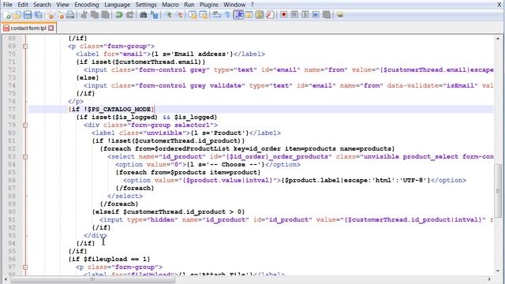Undo the last edit via green arrow

(x=119, y=15)
